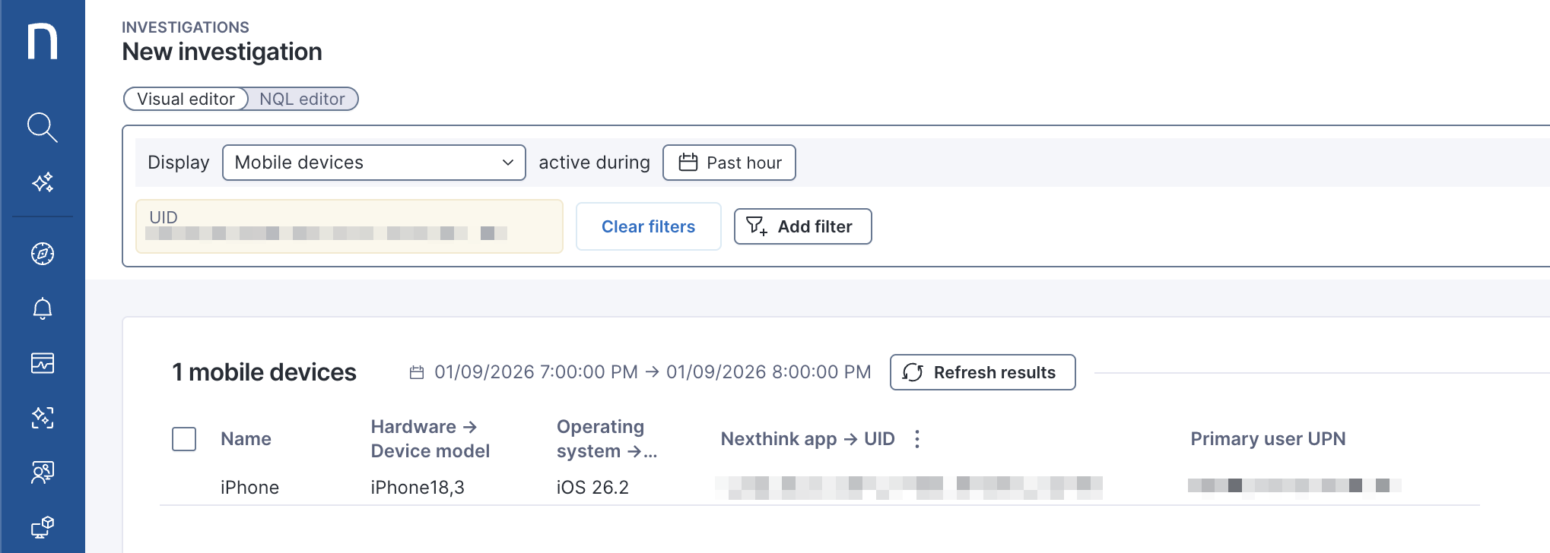This screenshot has height=553, width=1550.
Task: Click the Clear filters button
Action: click(x=648, y=226)
